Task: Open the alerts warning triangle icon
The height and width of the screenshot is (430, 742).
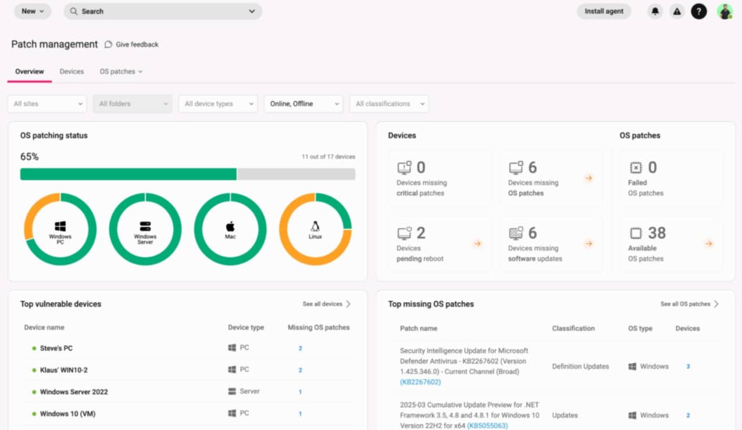Action: 677,11
